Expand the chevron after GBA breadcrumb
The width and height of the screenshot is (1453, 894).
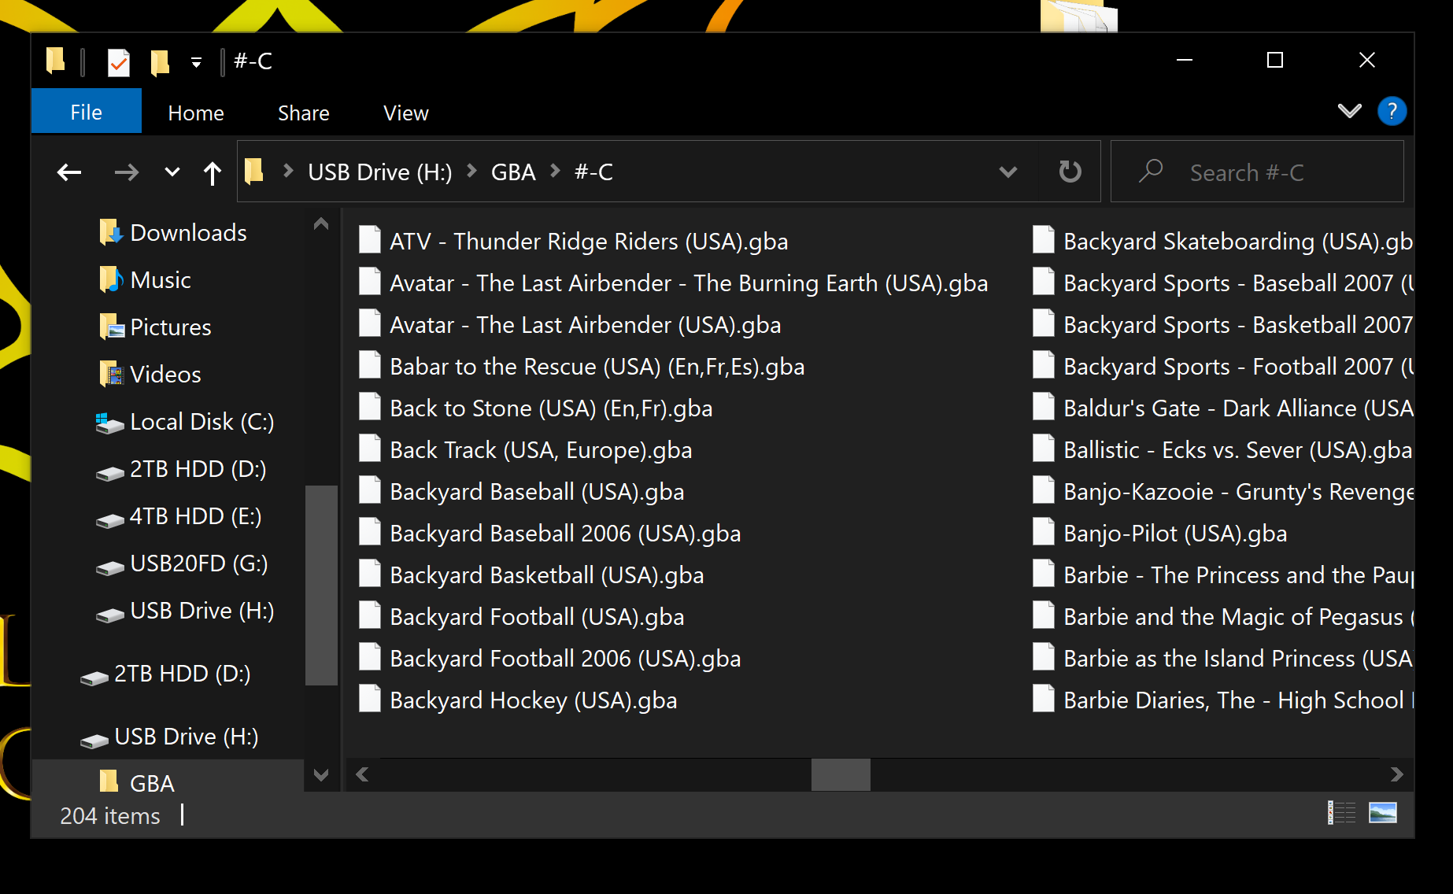(x=556, y=171)
